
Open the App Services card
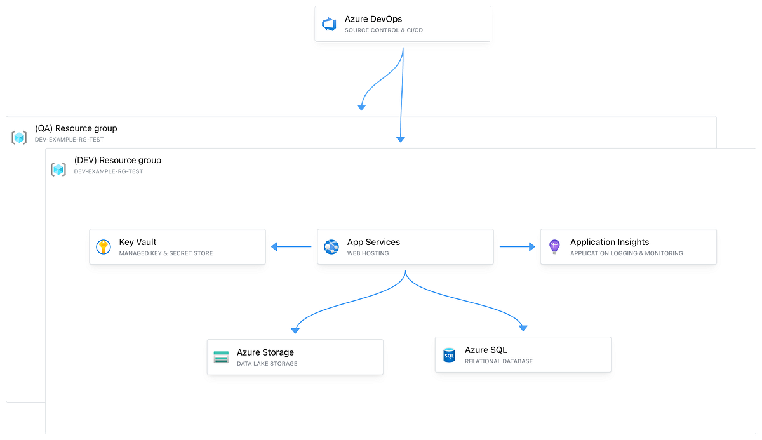point(405,246)
